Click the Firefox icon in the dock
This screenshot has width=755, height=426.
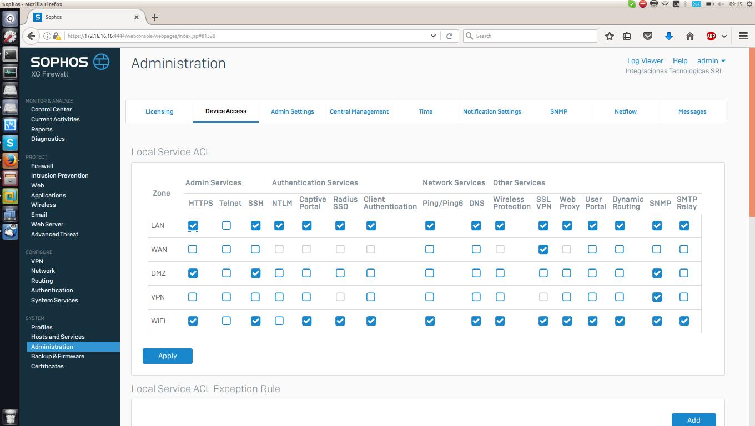(10, 161)
